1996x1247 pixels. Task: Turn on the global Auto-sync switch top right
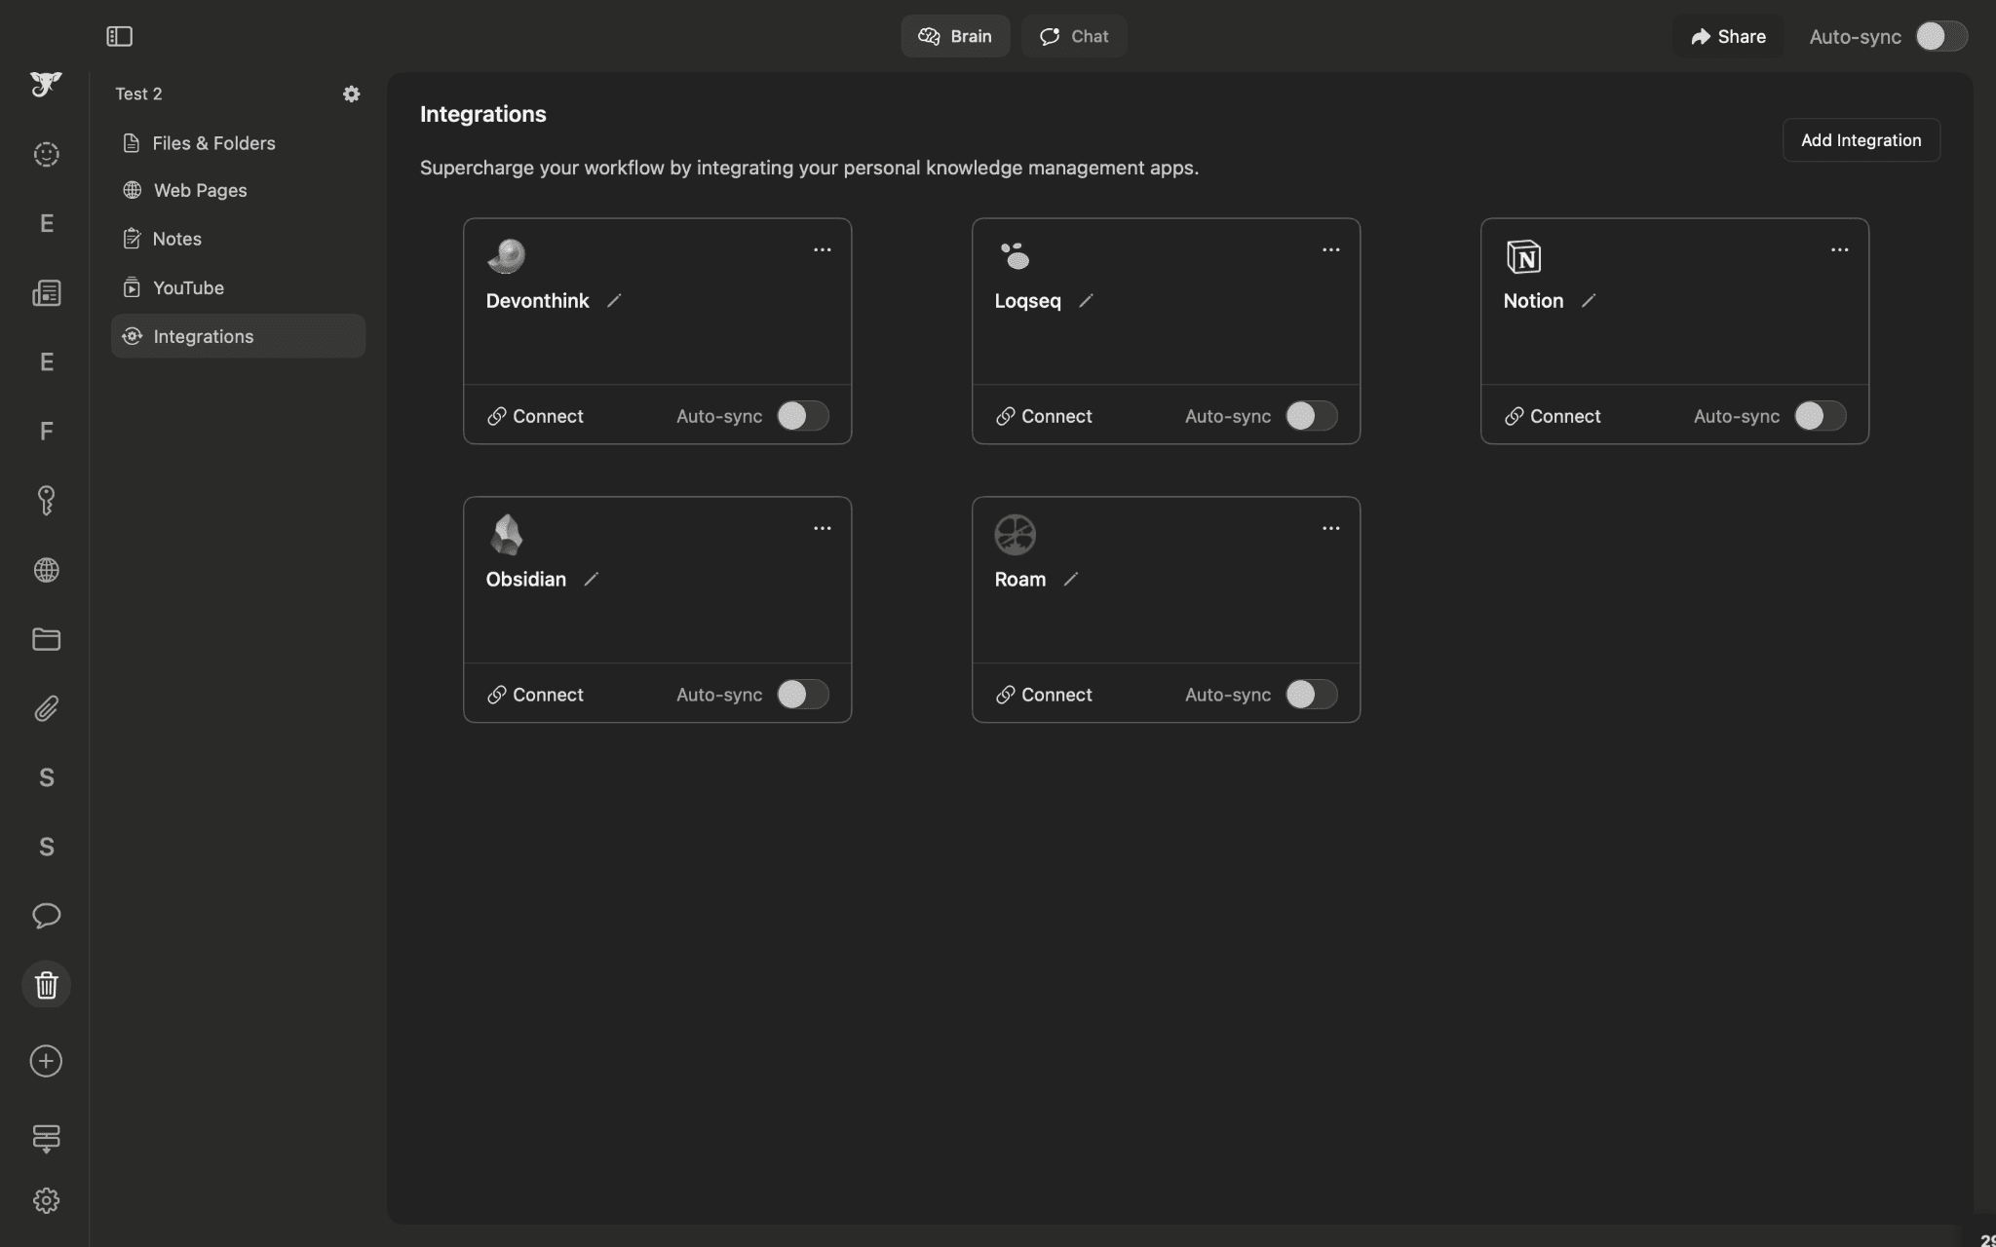coord(1939,36)
